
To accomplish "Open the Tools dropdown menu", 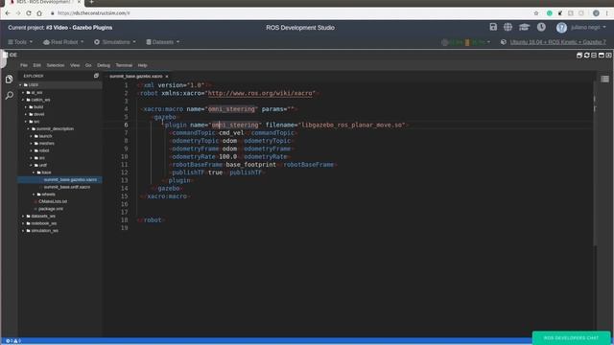I will pyautogui.click(x=20, y=42).
